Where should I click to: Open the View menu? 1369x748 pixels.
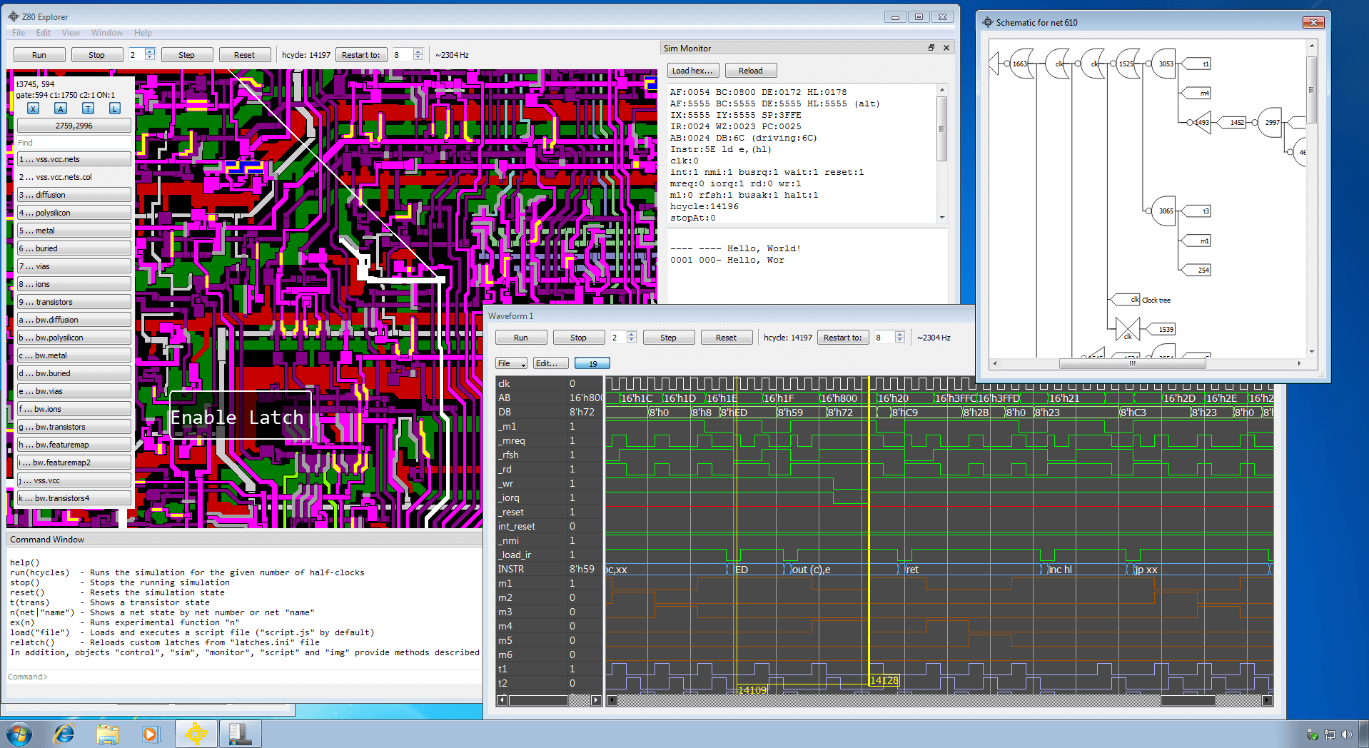(x=70, y=32)
